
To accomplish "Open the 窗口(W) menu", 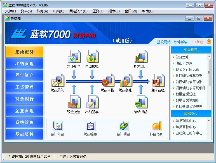I will 131,11.
